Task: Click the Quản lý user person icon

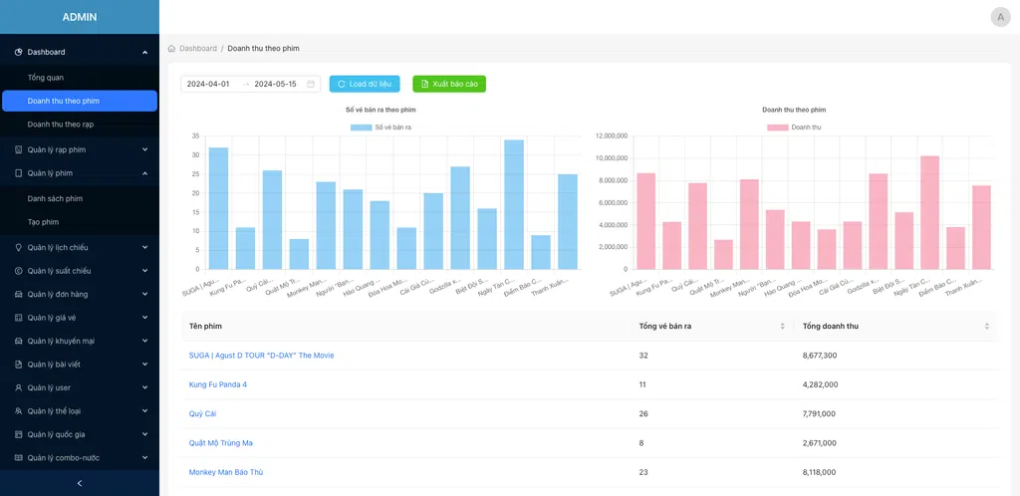Action: tap(18, 388)
